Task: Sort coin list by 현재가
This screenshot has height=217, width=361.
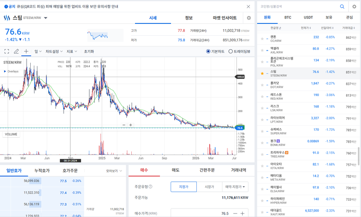Action: (306, 28)
